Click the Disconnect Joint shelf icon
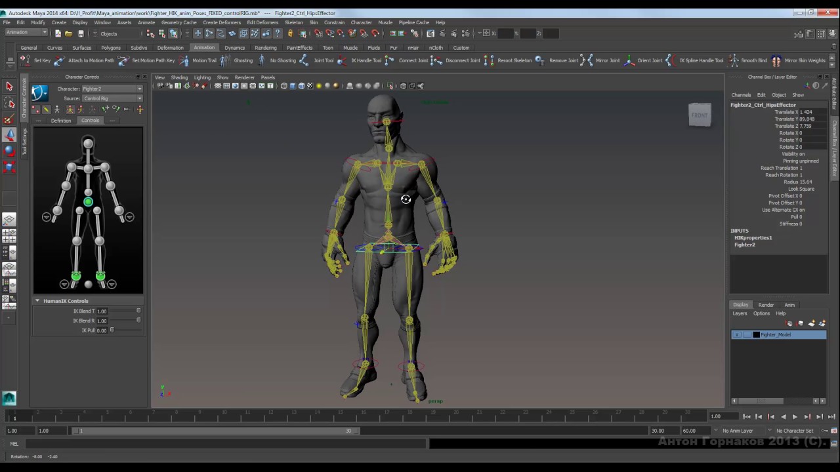Screen dimensions: 840x472 click(436, 60)
